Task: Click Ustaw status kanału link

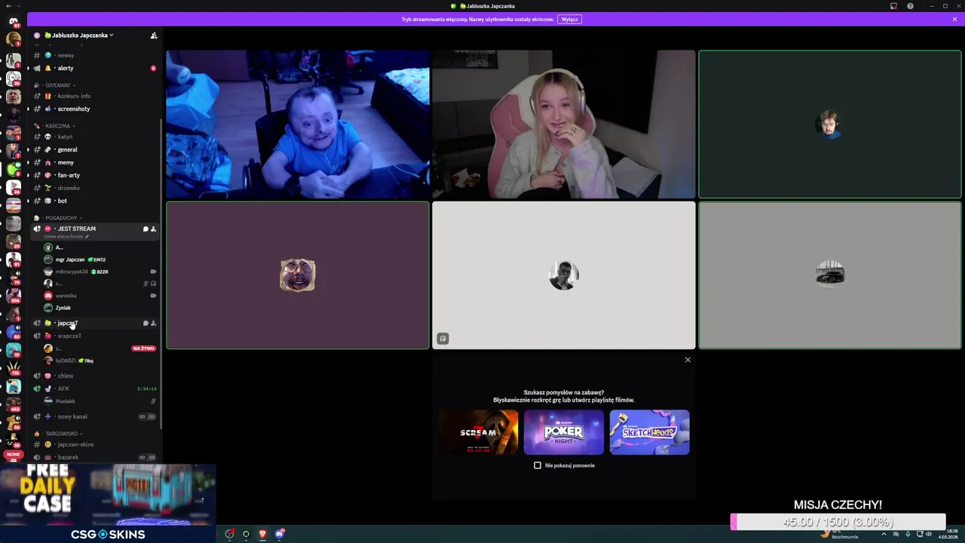Action: [x=66, y=237]
